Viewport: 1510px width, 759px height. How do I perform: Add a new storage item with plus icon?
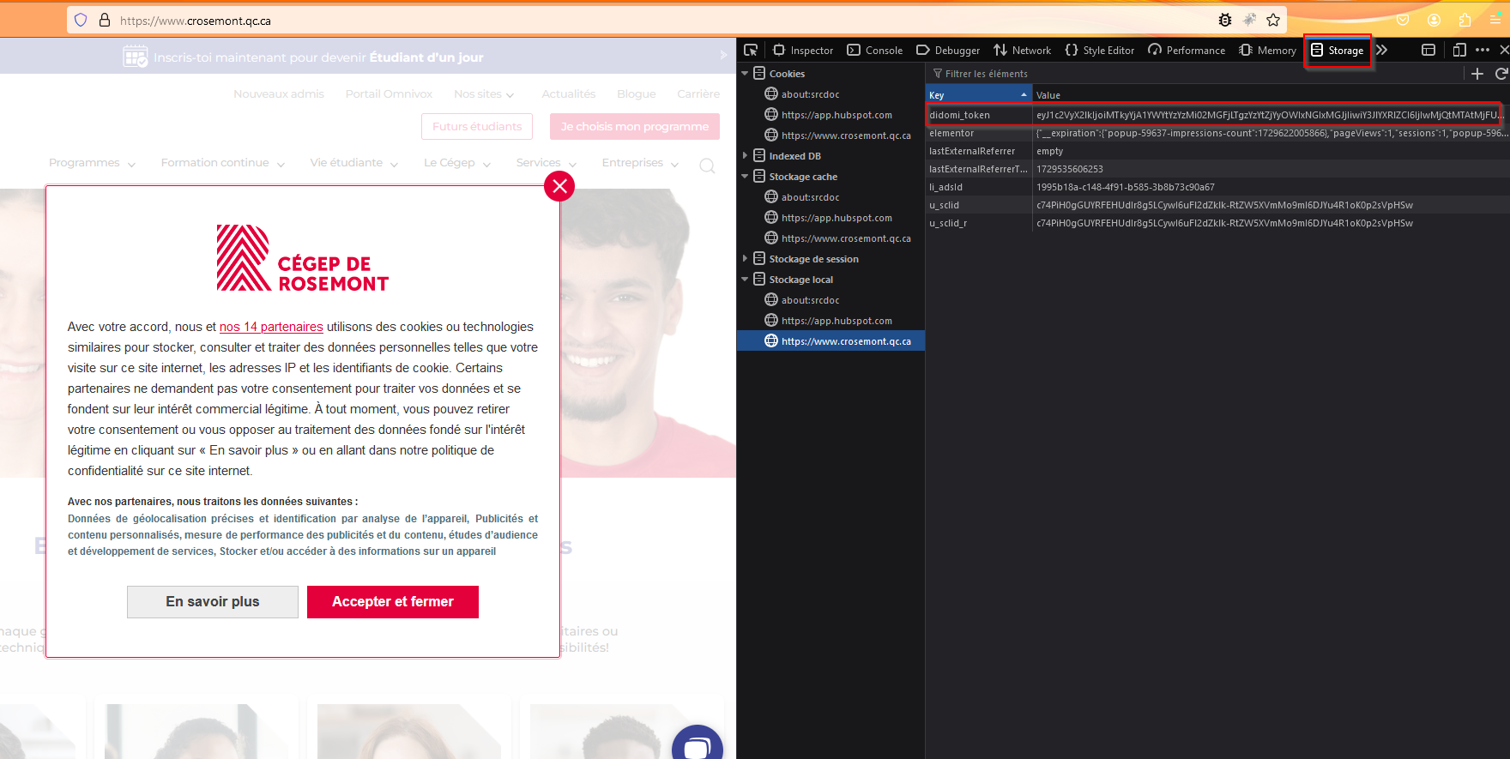pyautogui.click(x=1477, y=74)
